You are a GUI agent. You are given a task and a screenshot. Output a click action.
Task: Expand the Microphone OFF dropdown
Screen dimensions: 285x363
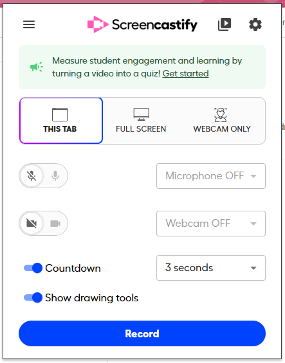[x=211, y=176]
